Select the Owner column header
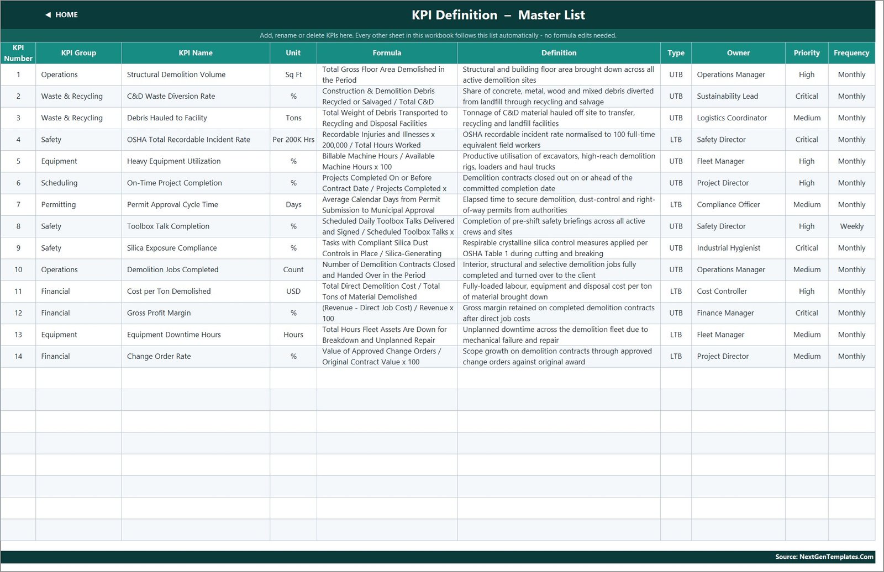This screenshot has width=884, height=572. [x=738, y=53]
